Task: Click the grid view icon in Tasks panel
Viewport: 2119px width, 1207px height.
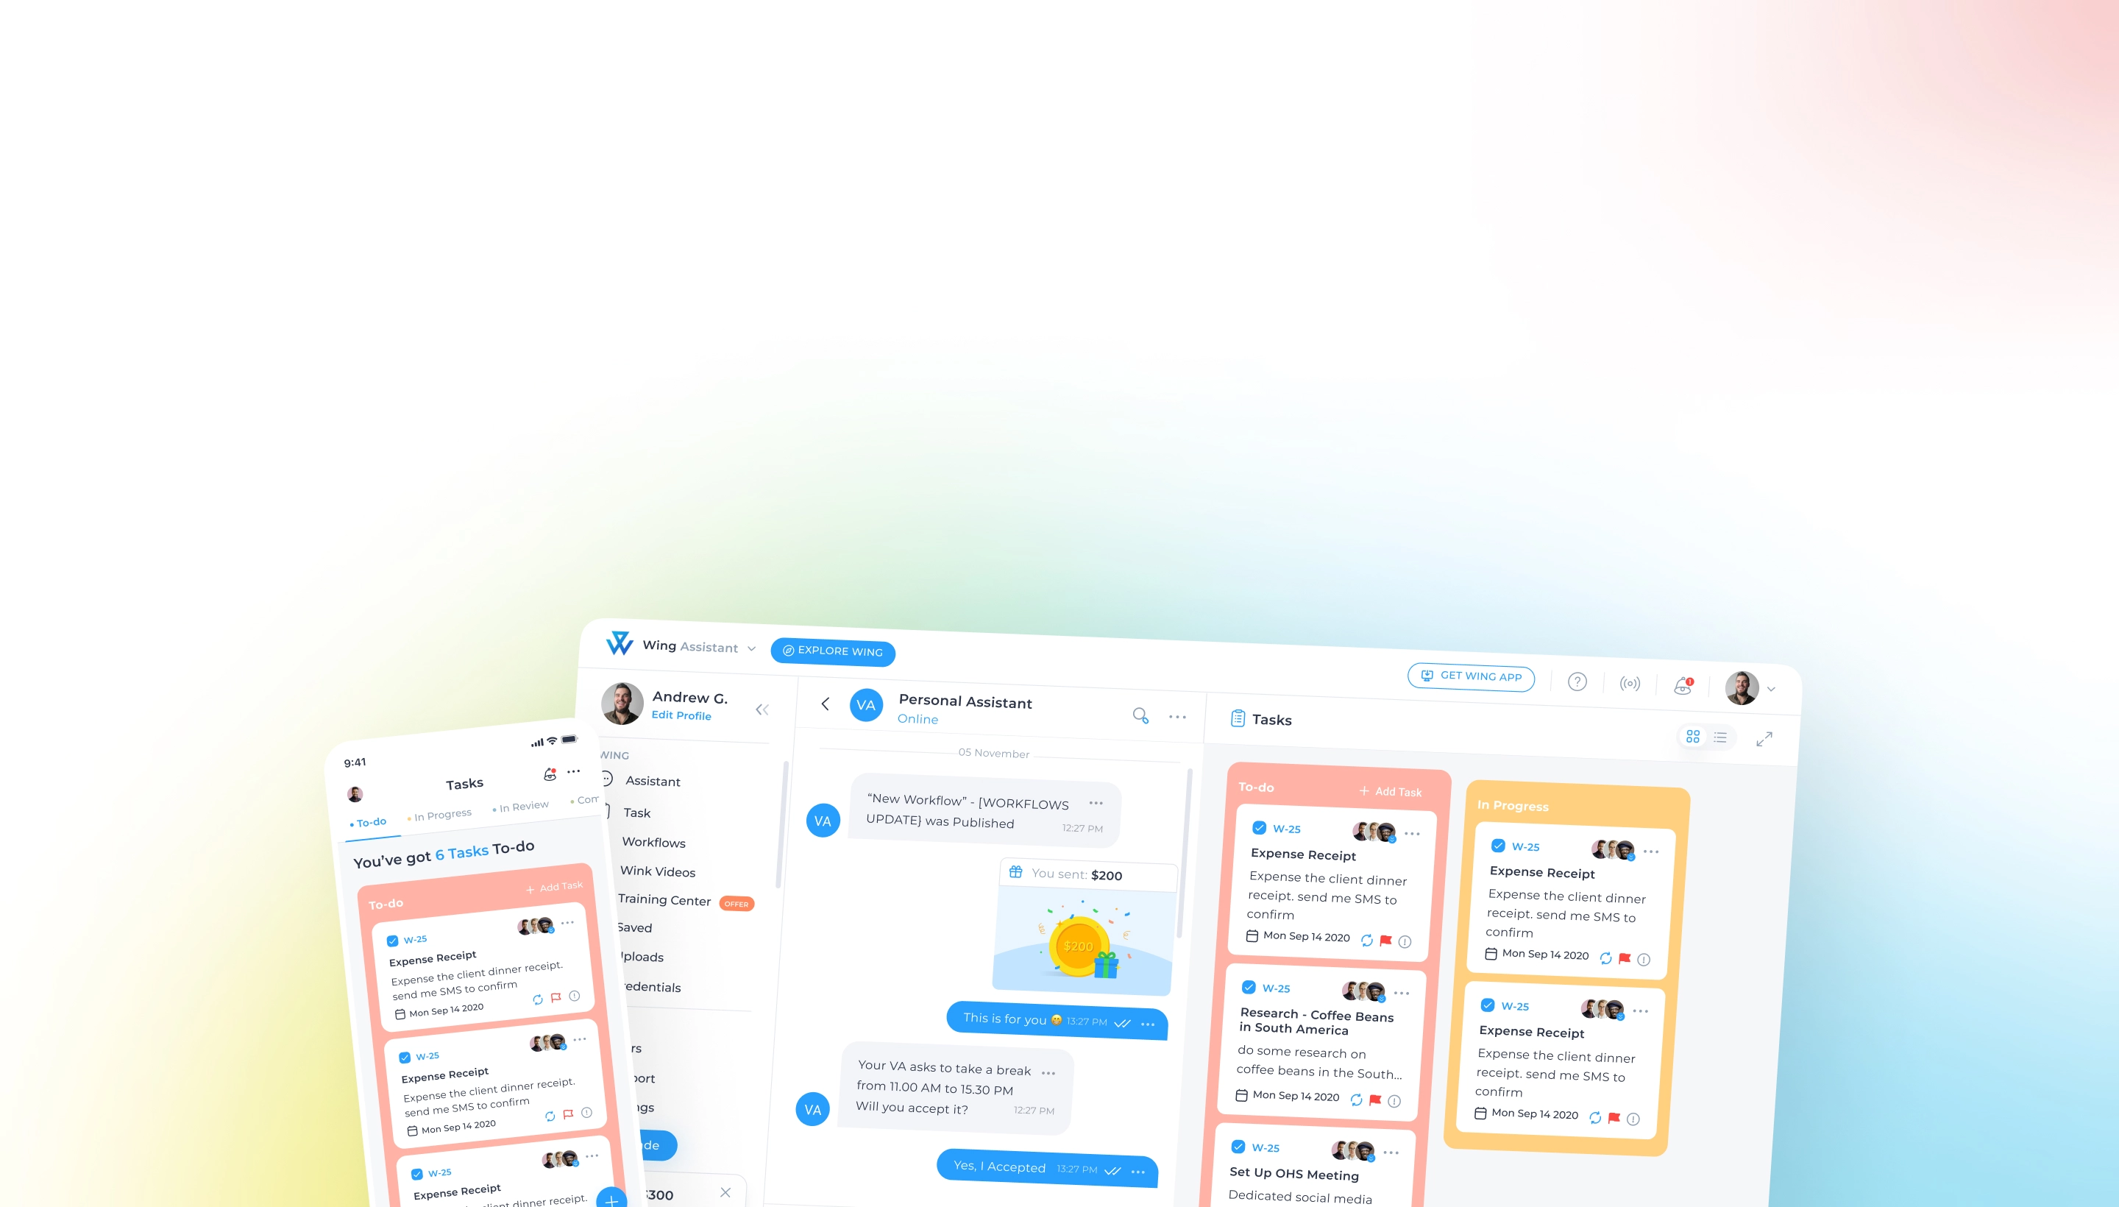Action: [x=1692, y=737]
